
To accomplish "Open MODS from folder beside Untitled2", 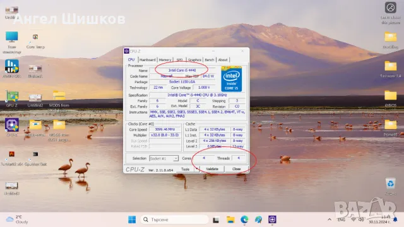I will click(59, 100).
